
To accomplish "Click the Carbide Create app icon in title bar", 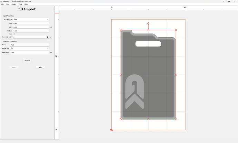I will 1,1.
